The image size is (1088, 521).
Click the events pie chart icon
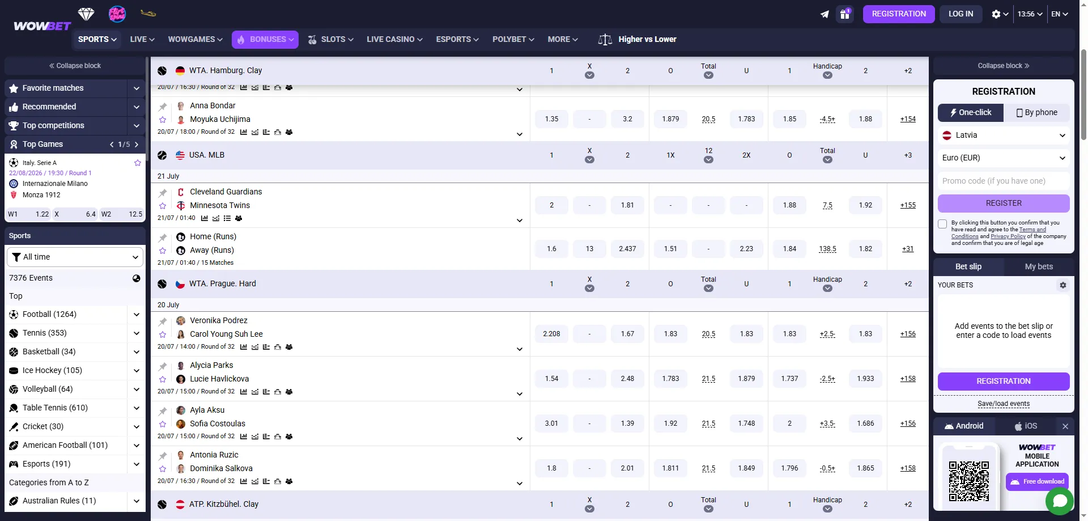click(x=137, y=278)
